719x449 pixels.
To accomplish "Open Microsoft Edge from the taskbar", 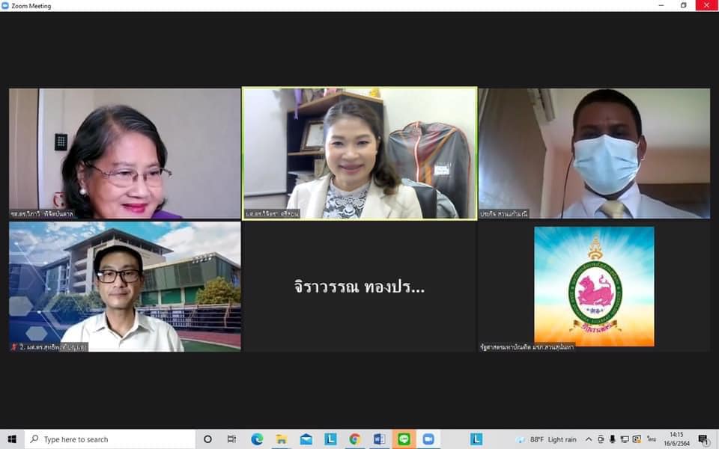I will coord(257,439).
